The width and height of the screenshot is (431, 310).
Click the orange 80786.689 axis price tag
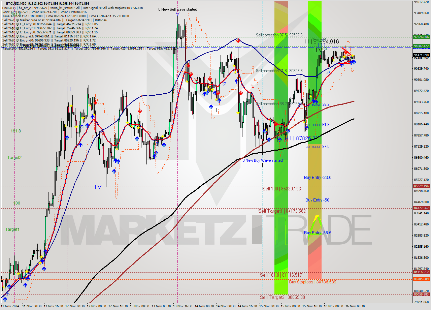tap(421, 279)
